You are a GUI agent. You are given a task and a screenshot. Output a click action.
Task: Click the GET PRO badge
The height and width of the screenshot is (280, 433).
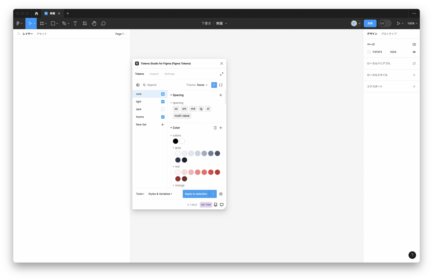206,205
